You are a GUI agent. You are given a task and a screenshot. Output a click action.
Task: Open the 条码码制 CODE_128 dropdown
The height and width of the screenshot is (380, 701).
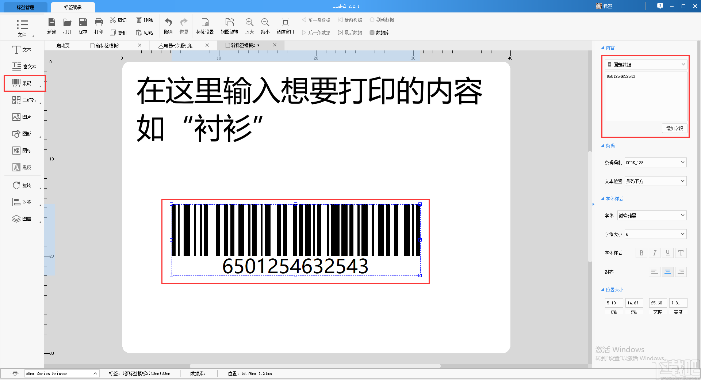coord(655,162)
